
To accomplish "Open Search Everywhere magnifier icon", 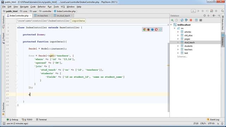I will [222, 11].
